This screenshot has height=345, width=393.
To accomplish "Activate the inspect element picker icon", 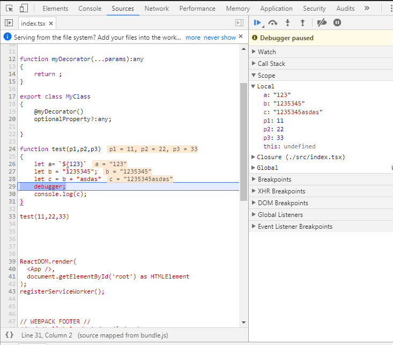I will 10,9.
